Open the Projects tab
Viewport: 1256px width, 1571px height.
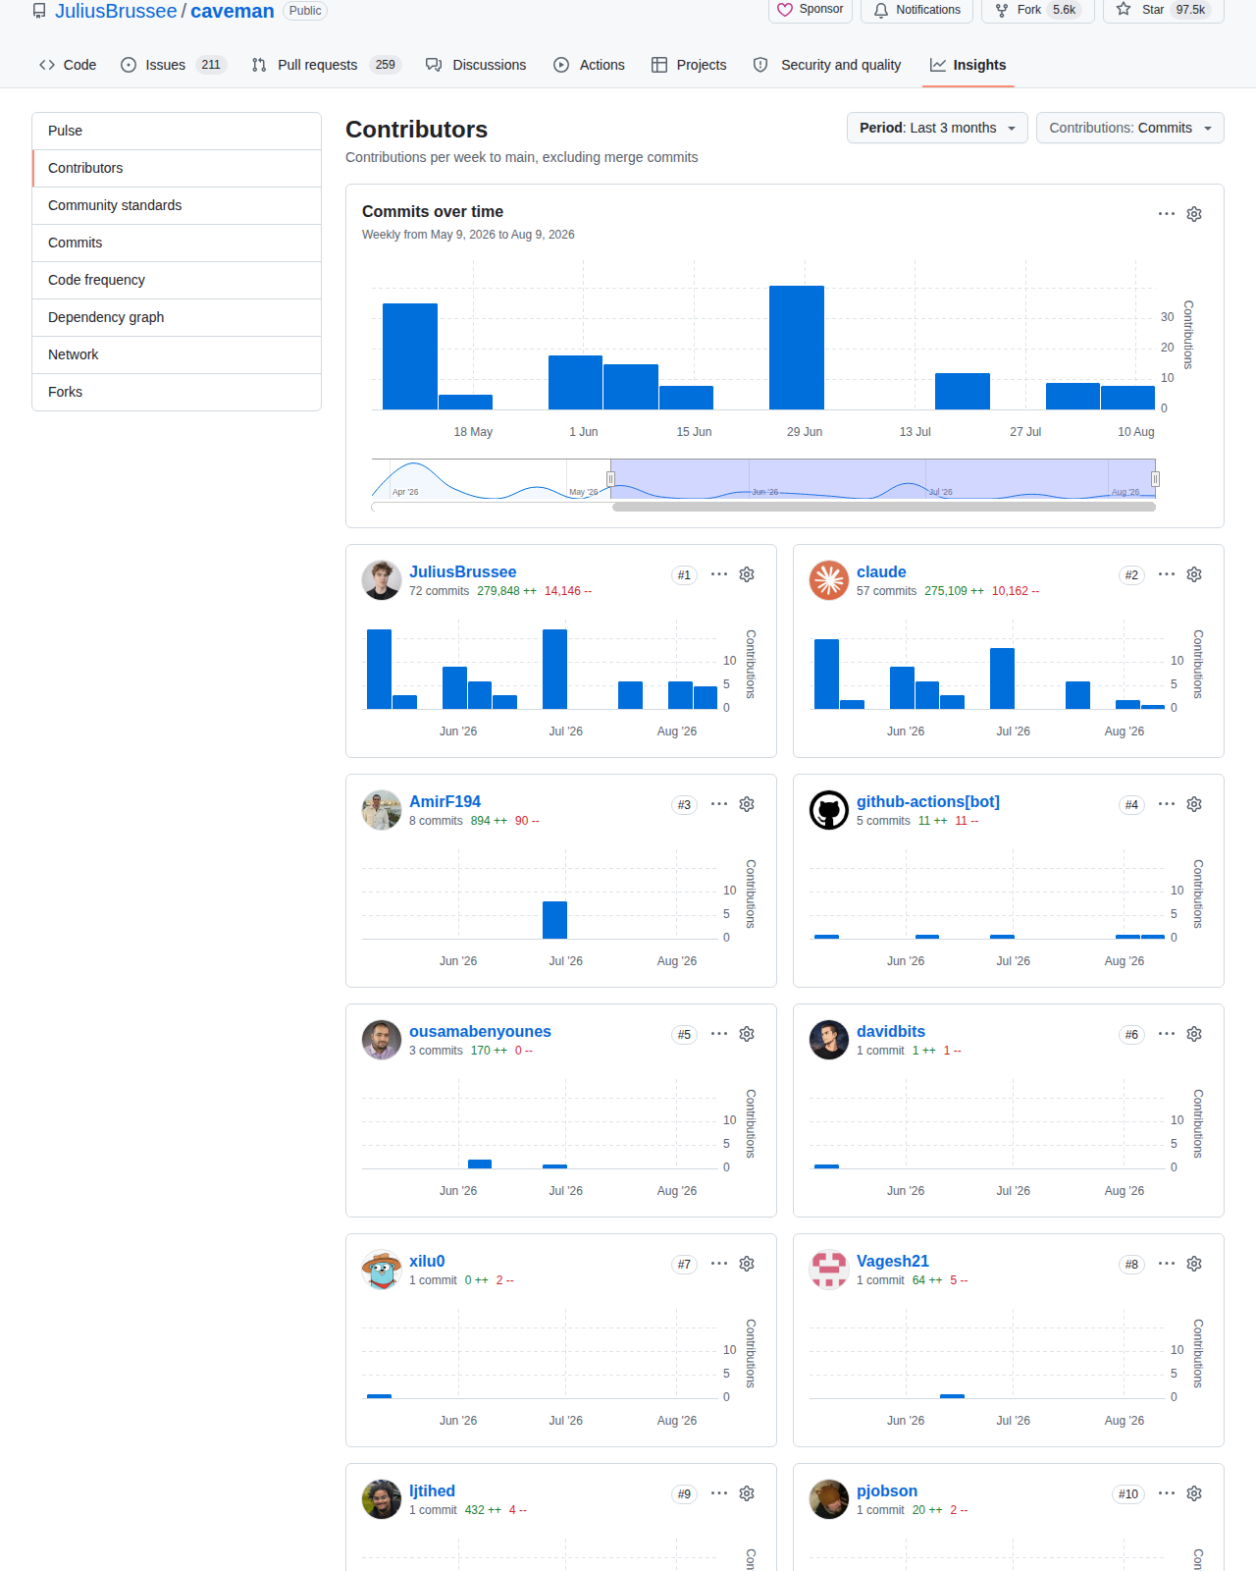pos(689,65)
